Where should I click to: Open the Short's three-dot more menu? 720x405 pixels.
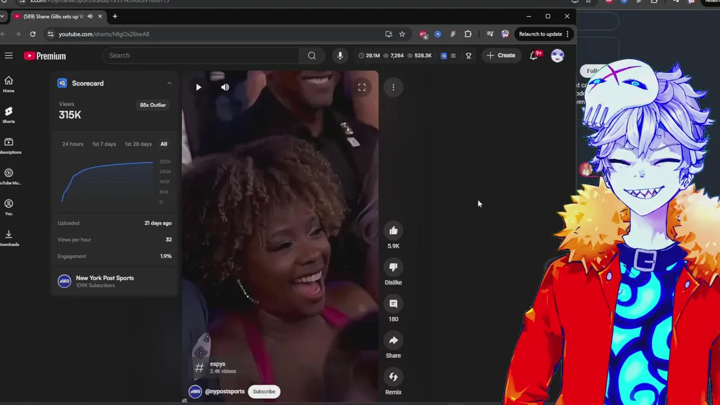[x=393, y=87]
